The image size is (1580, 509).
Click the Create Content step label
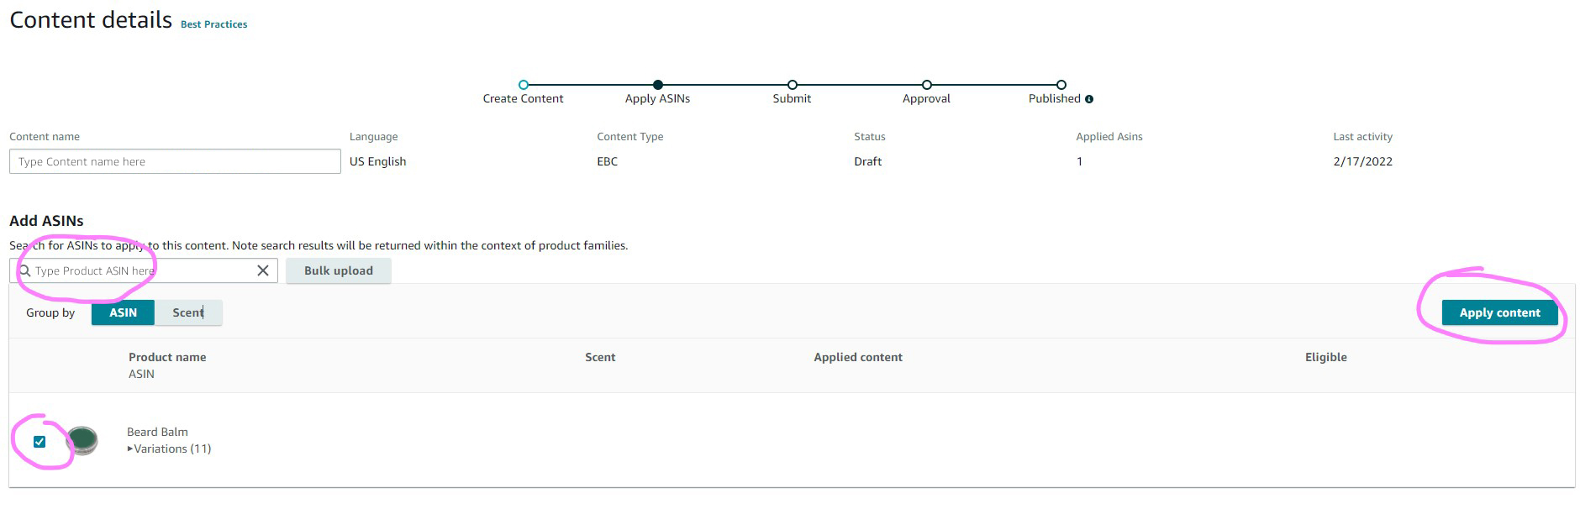click(523, 99)
